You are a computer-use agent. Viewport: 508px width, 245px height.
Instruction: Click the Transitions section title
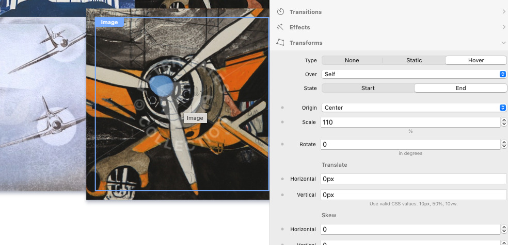tap(306, 12)
